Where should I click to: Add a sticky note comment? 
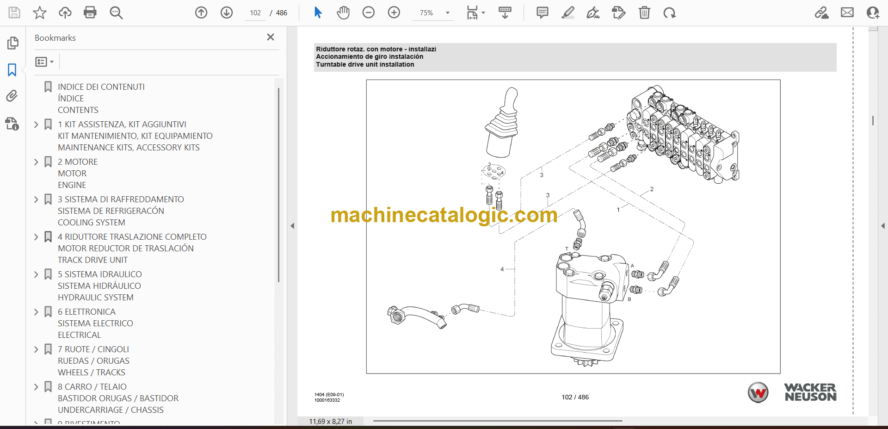(542, 12)
